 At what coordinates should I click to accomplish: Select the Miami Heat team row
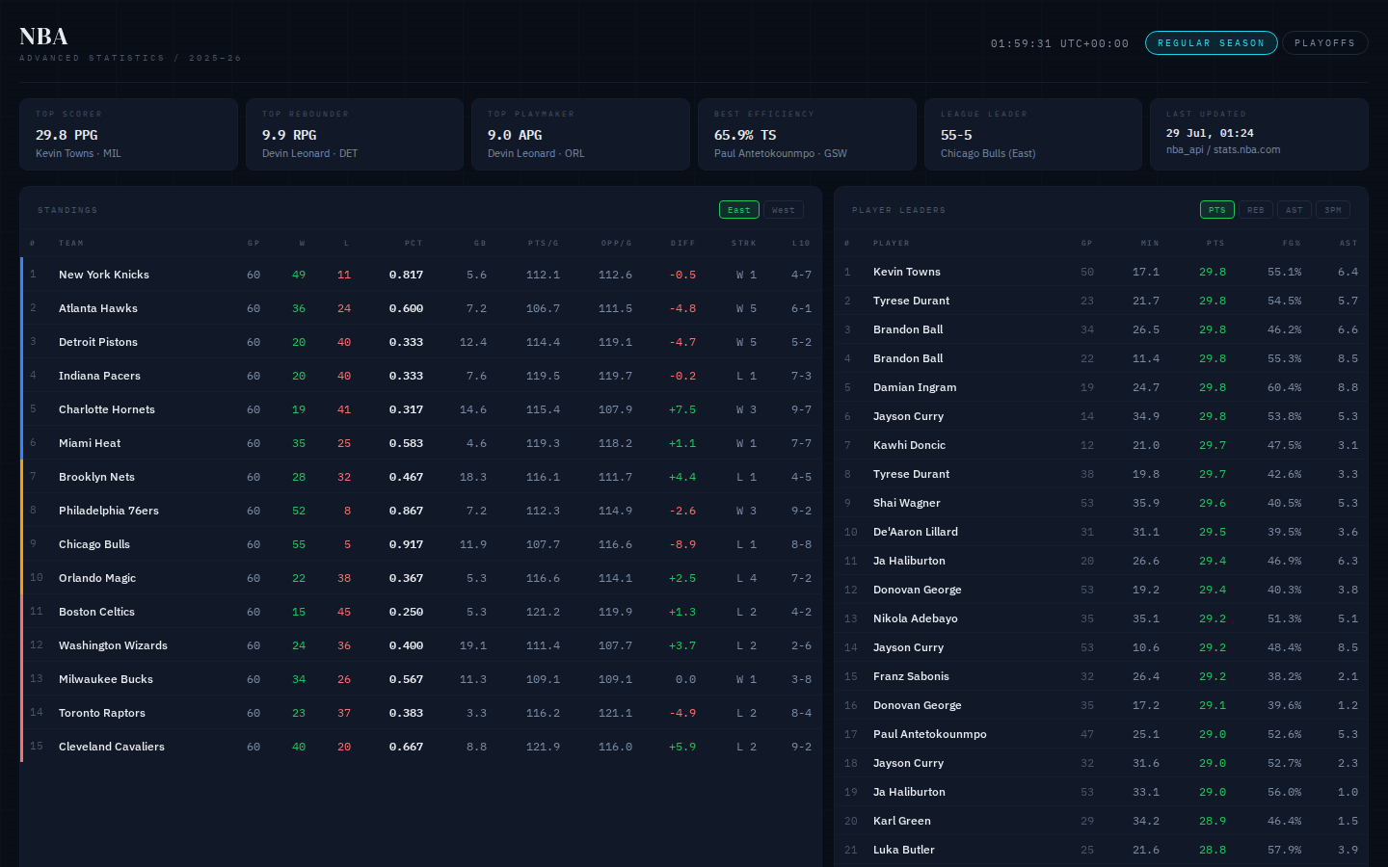420,443
